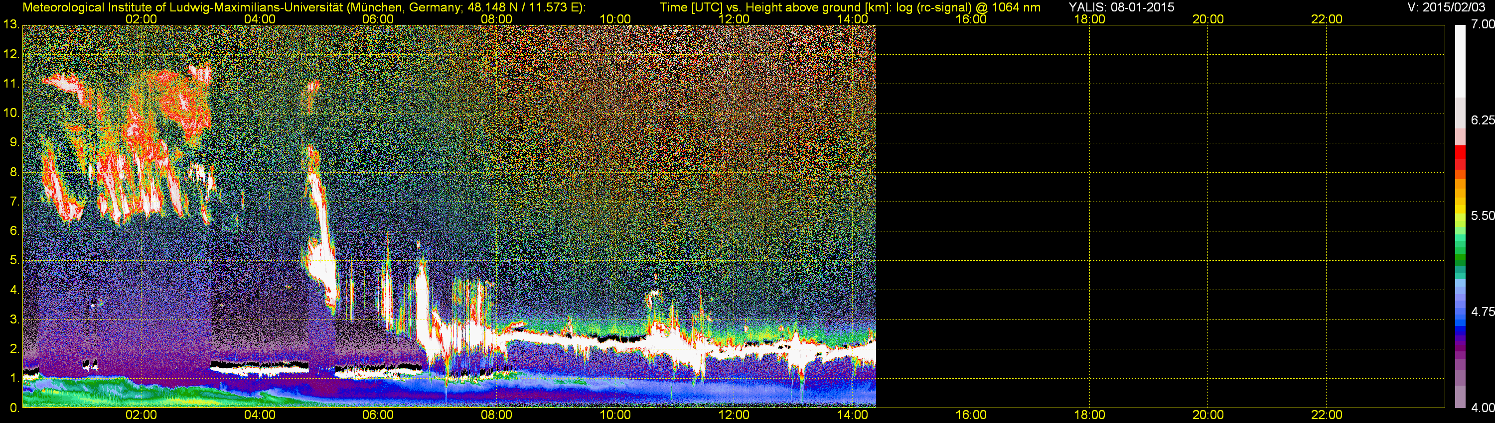Click the 20:00 tick label on the bottom axis
The width and height of the screenshot is (1495, 423).
pos(1208,415)
